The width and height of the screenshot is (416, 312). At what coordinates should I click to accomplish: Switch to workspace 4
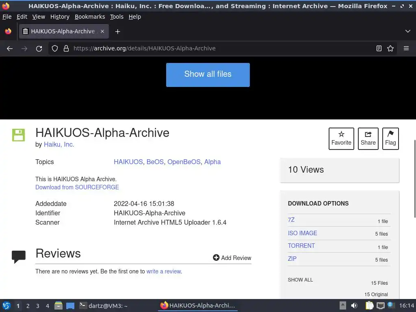47,306
